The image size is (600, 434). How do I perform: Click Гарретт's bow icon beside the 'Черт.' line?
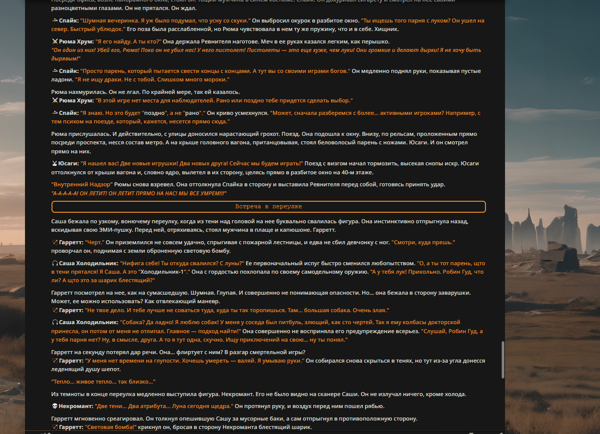click(55, 242)
